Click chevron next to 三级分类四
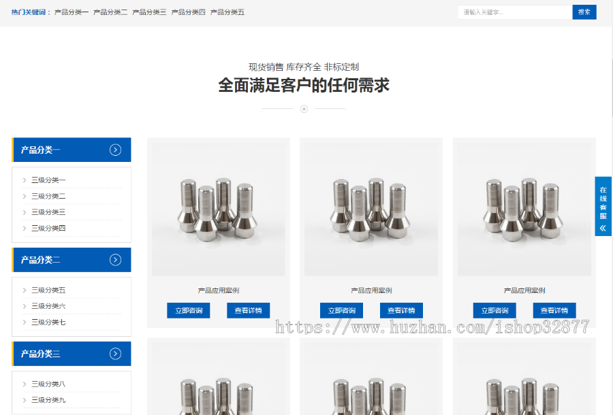 coord(25,229)
